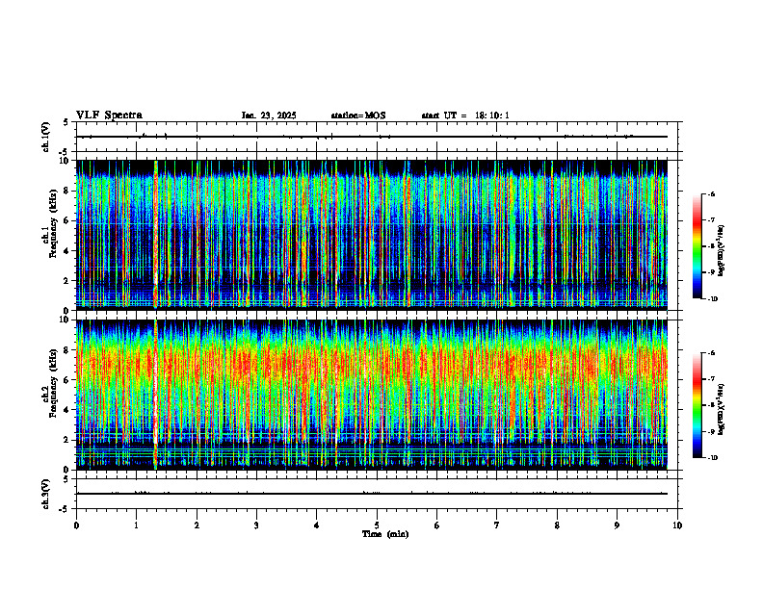Click the "VLF Spectra" title text
The height and width of the screenshot is (589, 763).
click(109, 115)
